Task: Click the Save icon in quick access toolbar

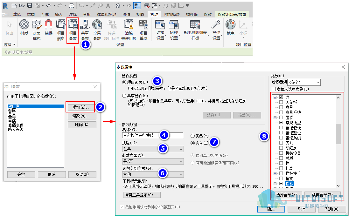Action: click(29, 5)
